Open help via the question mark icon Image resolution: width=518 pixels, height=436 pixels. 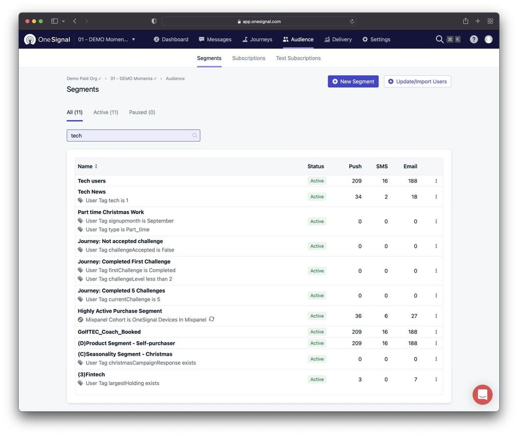[x=473, y=39]
